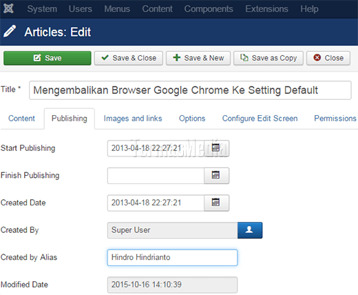Click the Created Date field
358x295 pixels.
coord(156,203)
